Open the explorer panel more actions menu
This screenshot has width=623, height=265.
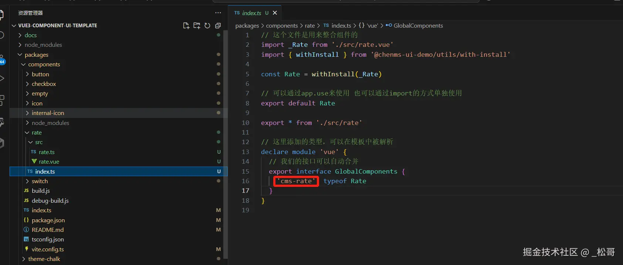click(x=218, y=13)
